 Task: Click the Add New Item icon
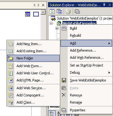coord(11,44)
